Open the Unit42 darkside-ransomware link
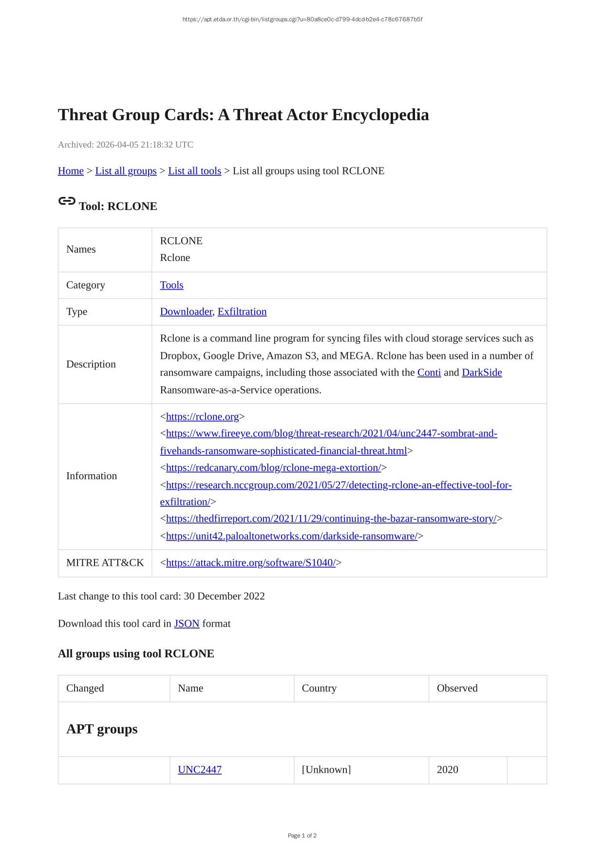605x855 pixels. (291, 536)
